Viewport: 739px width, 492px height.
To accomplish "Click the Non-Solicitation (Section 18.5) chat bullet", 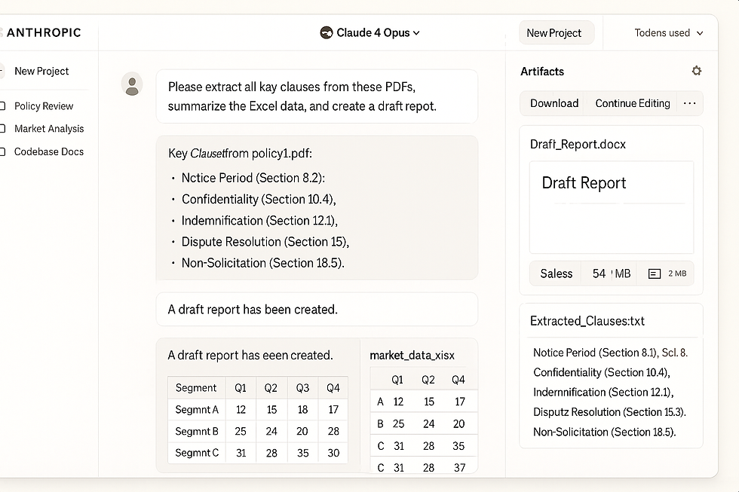I will pos(263,263).
